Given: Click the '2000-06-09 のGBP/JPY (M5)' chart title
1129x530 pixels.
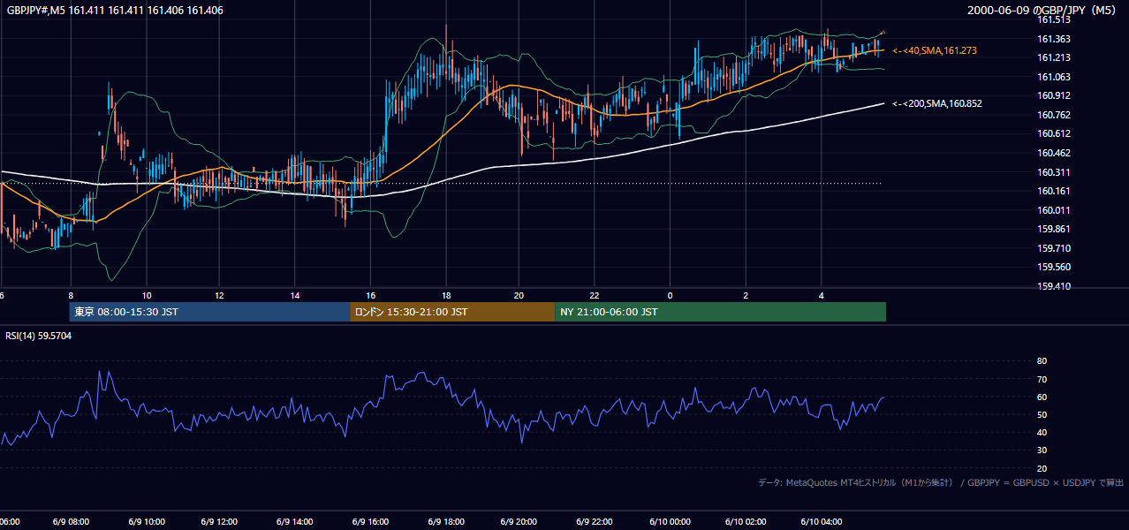Looking at the screenshot, I should 1043,11.
